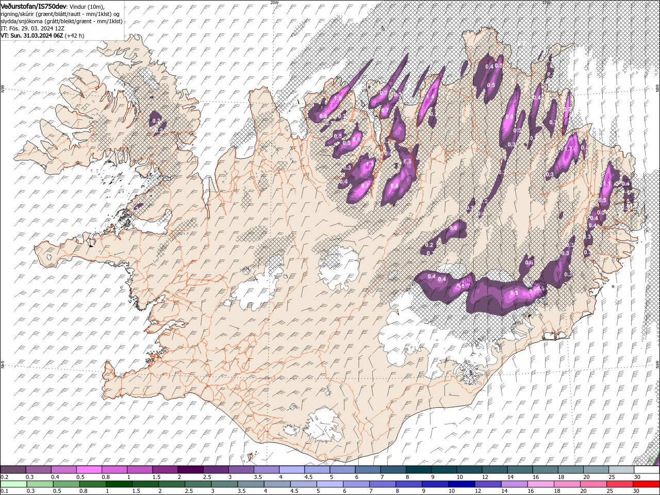Pick the lavender snow swatch starting at 4

[292, 470]
